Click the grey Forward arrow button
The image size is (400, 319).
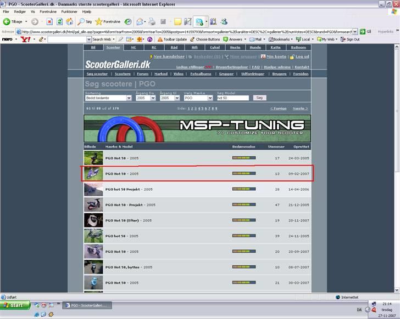point(35,22)
